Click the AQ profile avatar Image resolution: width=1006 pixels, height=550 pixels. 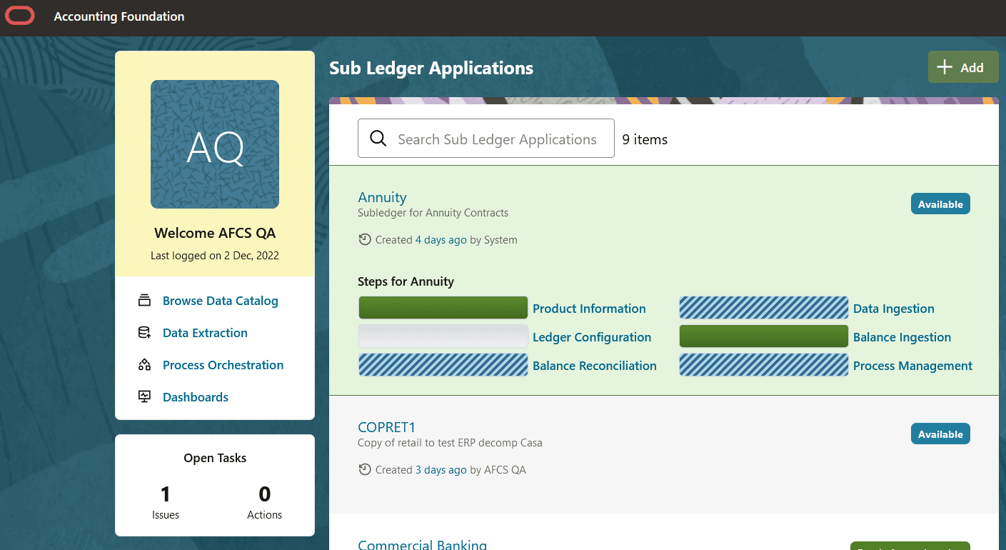click(214, 144)
